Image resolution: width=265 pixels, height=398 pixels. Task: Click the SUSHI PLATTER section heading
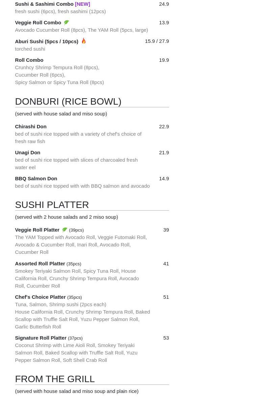click(52, 205)
